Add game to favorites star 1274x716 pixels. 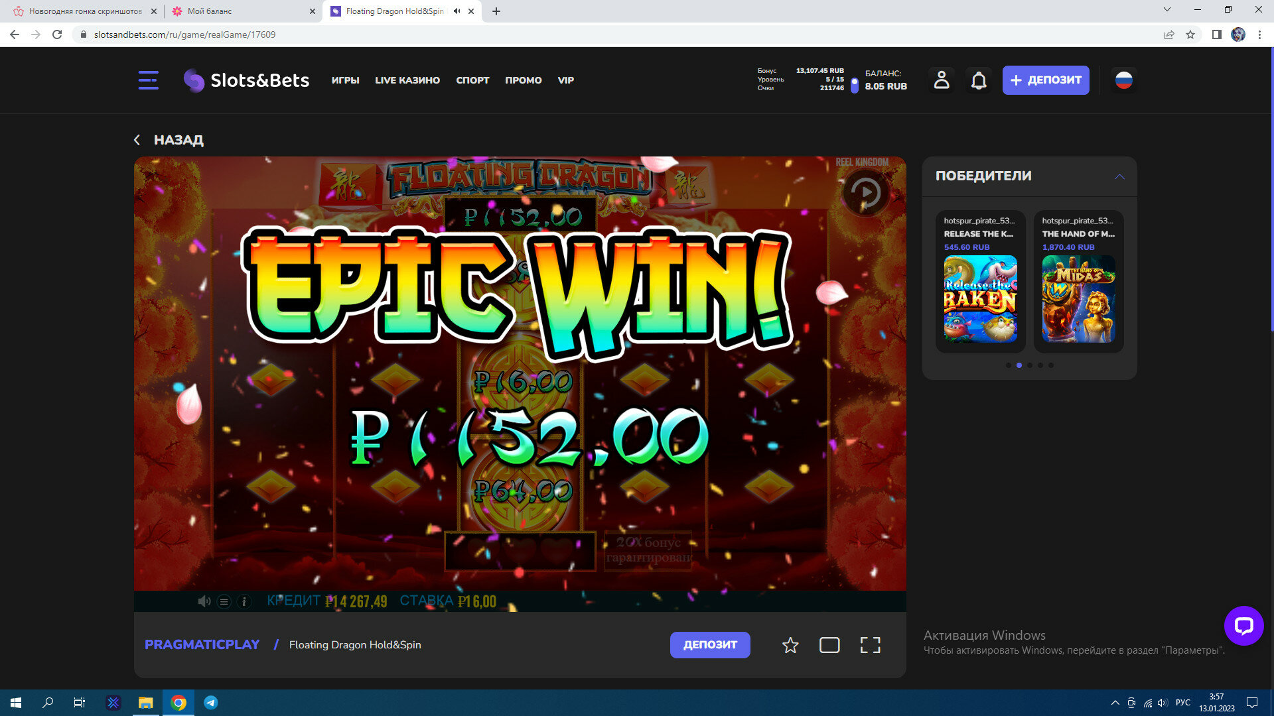(x=790, y=645)
